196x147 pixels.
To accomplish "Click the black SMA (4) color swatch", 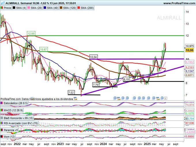I will click(14, 8).
